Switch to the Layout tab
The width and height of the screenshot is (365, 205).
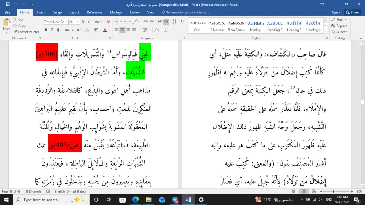pyautogui.click(x=74, y=12)
